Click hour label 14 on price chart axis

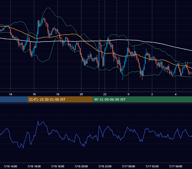(10, 94)
